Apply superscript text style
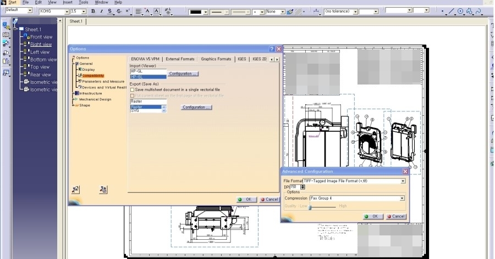 (x=128, y=12)
